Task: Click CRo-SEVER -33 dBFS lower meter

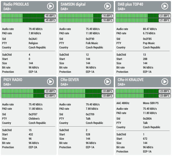Action: click(x=86, y=96)
